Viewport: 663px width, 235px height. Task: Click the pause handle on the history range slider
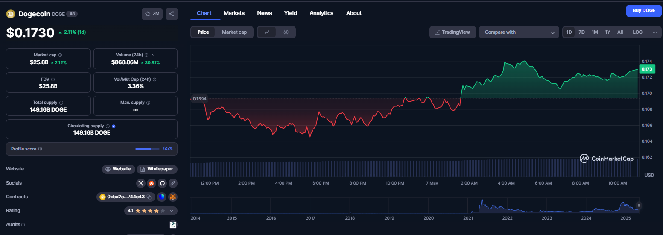[x=639, y=206]
